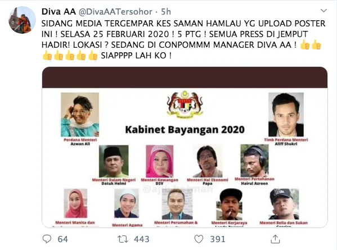Open the share tweet icon
Screen dimensions: 337x250
coord(275,239)
